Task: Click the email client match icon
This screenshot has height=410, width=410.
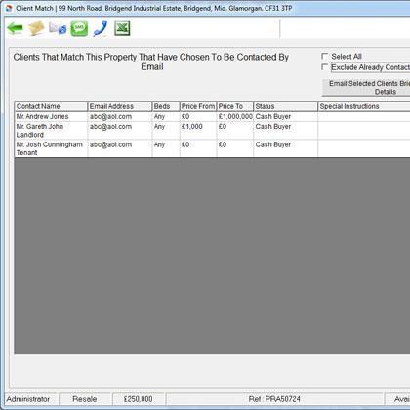Action: click(58, 28)
